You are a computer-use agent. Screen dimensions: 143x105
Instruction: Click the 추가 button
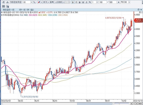(45, 2)
